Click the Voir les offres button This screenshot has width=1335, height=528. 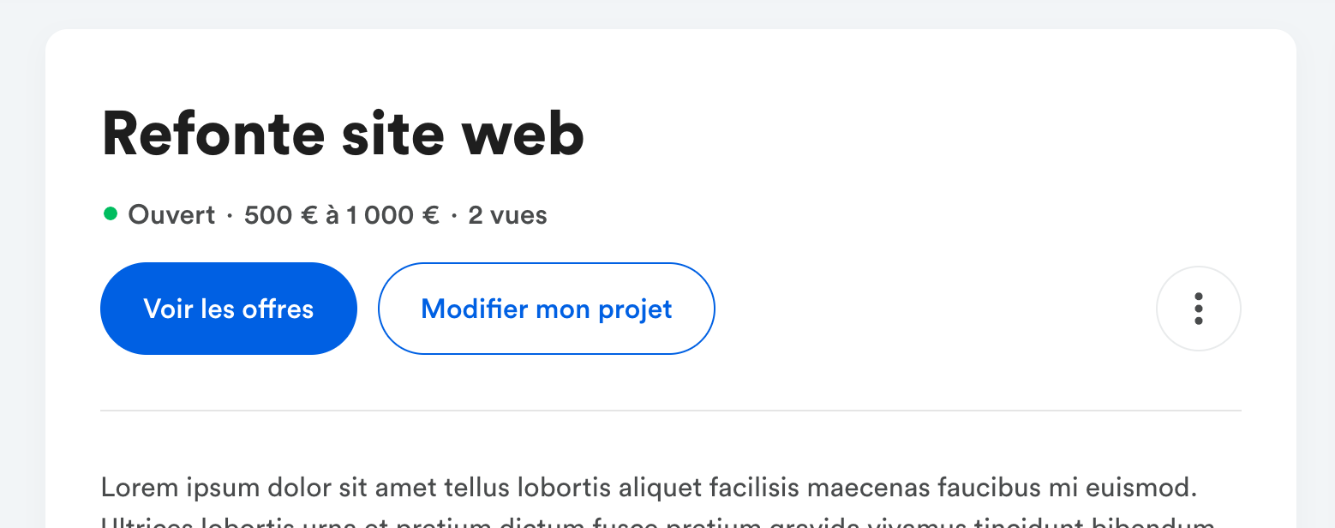229,309
